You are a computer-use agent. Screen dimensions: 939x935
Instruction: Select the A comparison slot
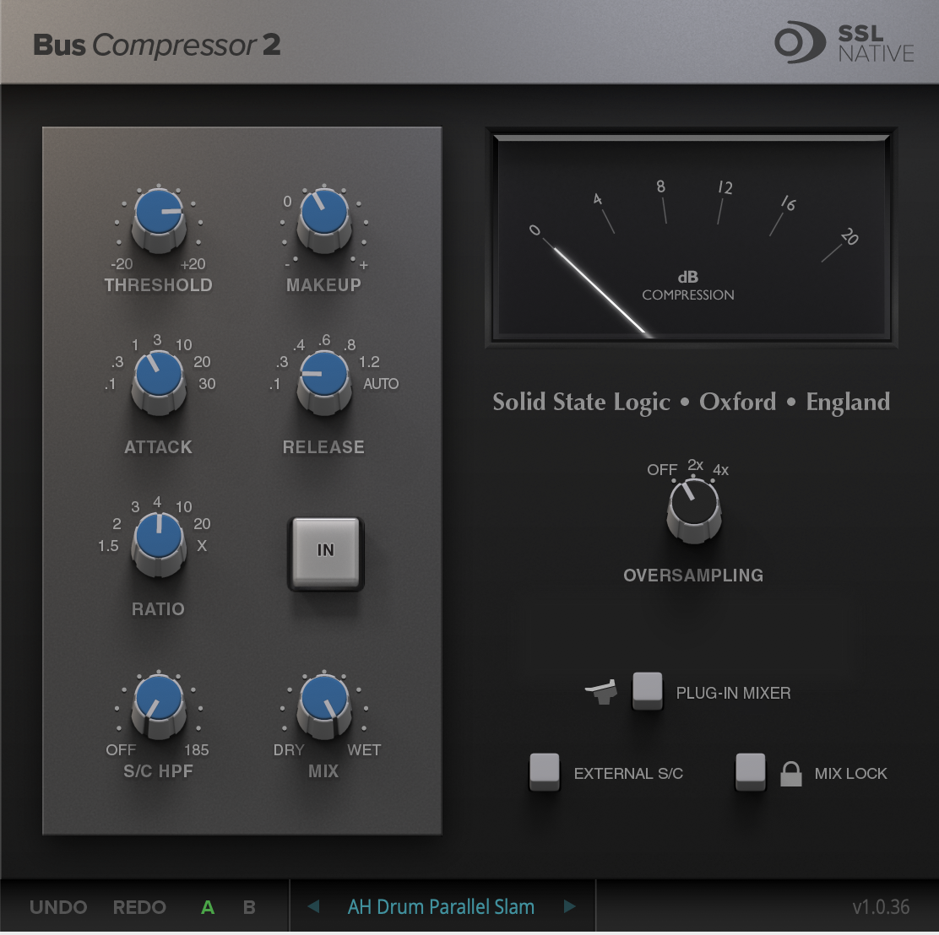(x=208, y=907)
